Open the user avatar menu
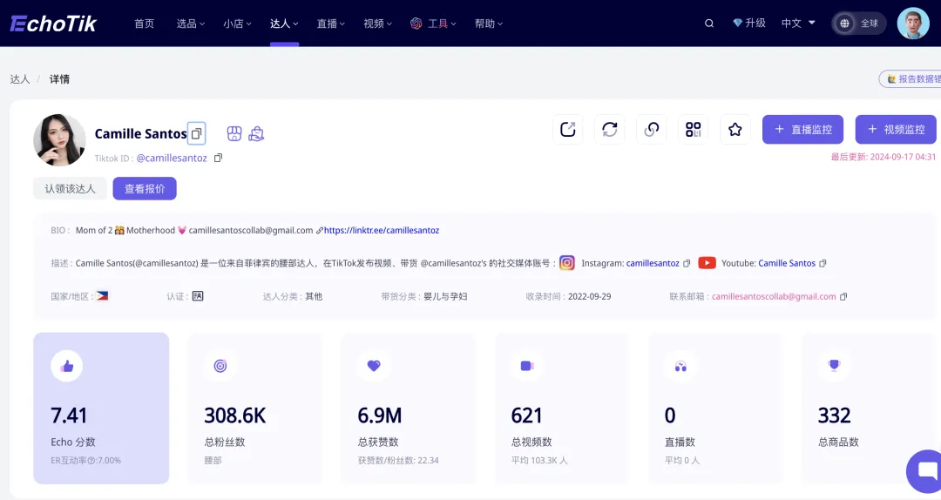Screen dimensions: 941x500 click(x=913, y=24)
